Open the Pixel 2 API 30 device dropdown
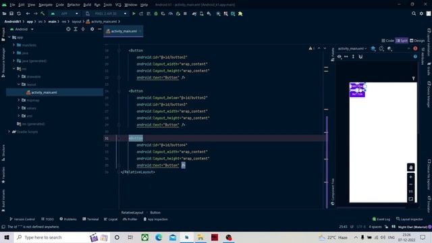The width and height of the screenshot is (432, 243). coord(106,13)
